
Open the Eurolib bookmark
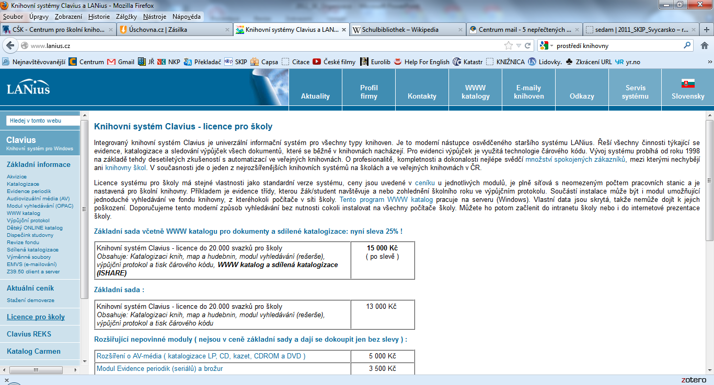click(375, 62)
